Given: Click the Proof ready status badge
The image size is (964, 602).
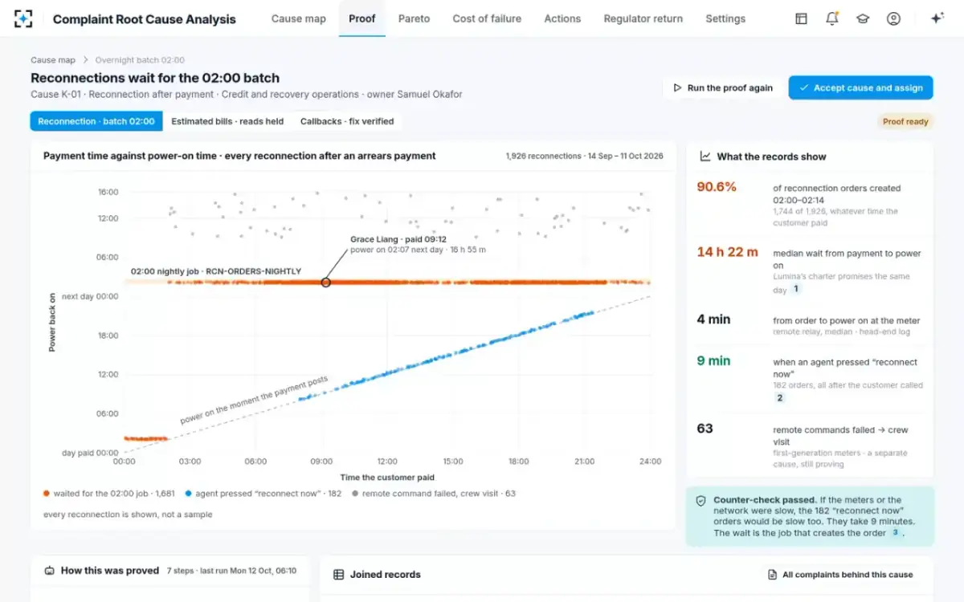Looking at the screenshot, I should [905, 122].
